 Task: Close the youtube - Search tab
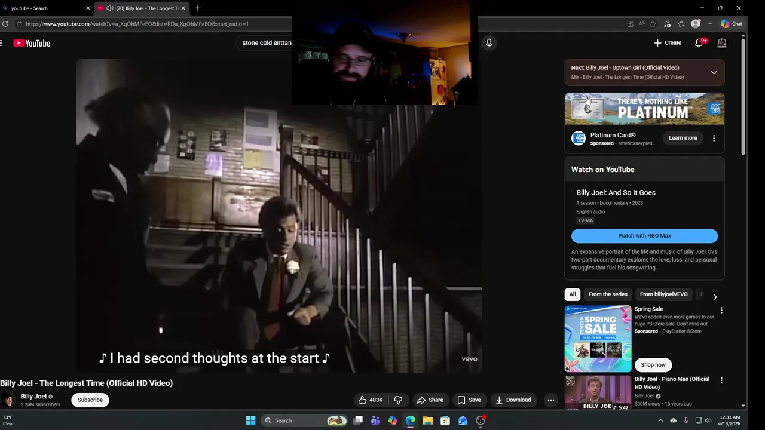coord(88,8)
